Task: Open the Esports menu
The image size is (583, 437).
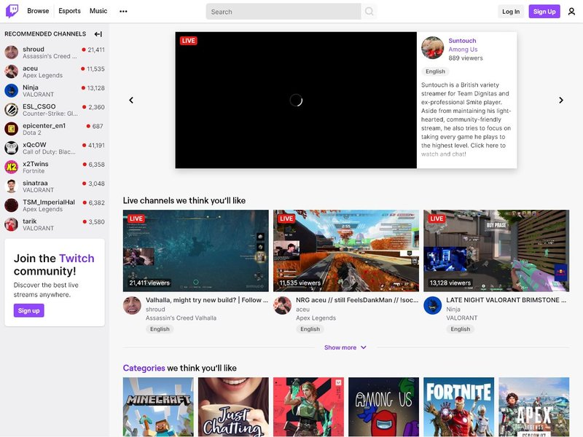Action: [70, 11]
